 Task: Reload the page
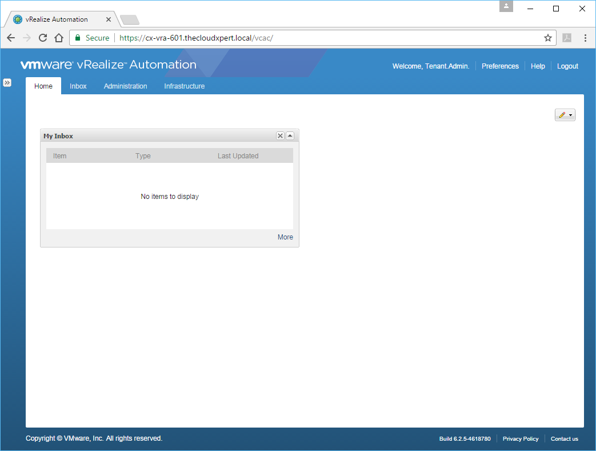pos(42,38)
